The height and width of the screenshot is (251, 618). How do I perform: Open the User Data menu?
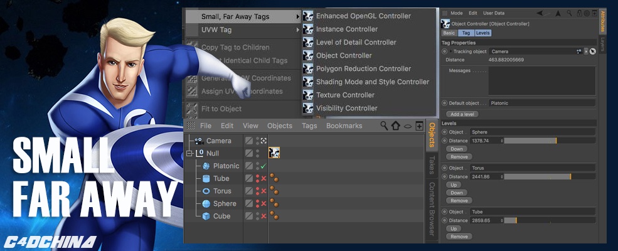493,13
